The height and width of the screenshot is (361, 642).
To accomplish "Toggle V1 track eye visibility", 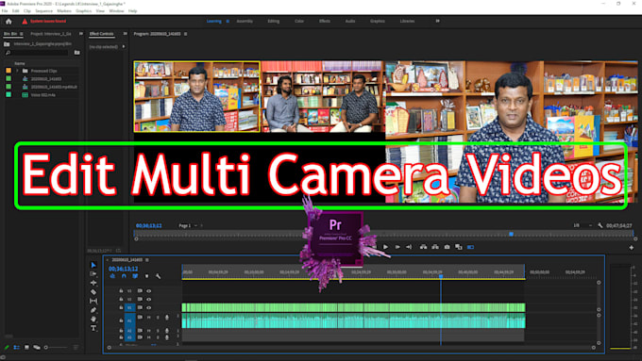I will [x=148, y=307].
